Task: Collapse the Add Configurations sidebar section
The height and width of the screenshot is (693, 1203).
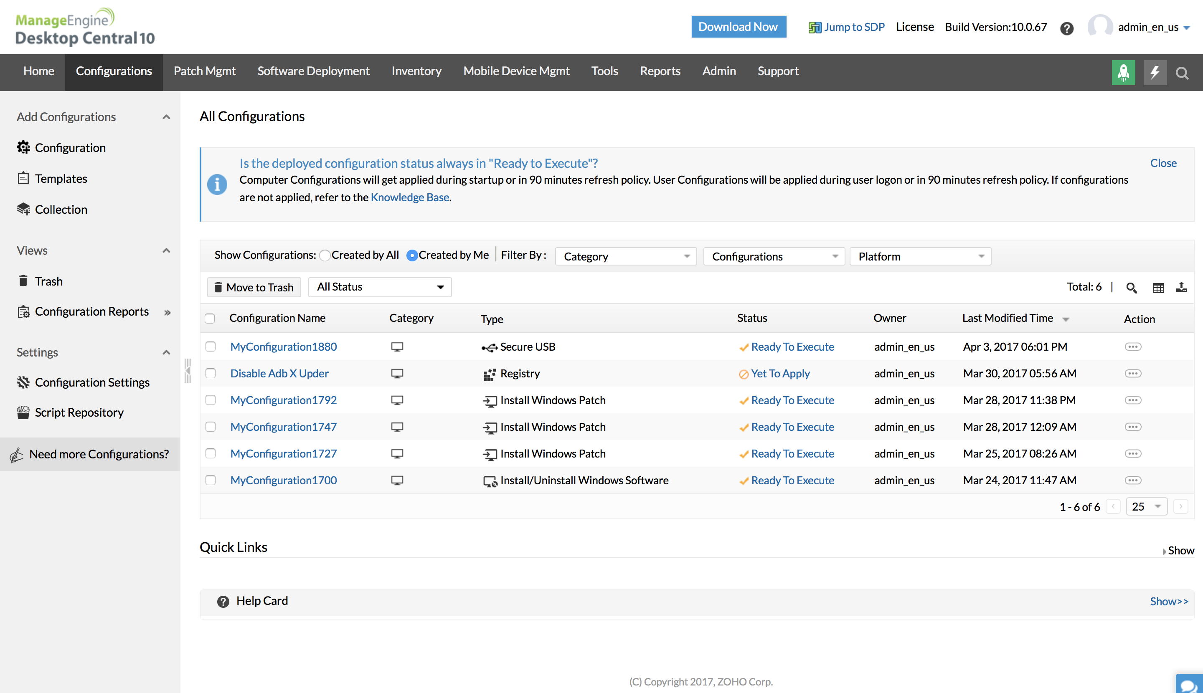Action: (x=166, y=117)
